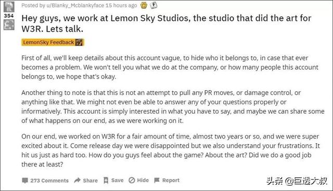The image size is (333, 191).
Task: Click the Report text label
Action: [171, 180]
